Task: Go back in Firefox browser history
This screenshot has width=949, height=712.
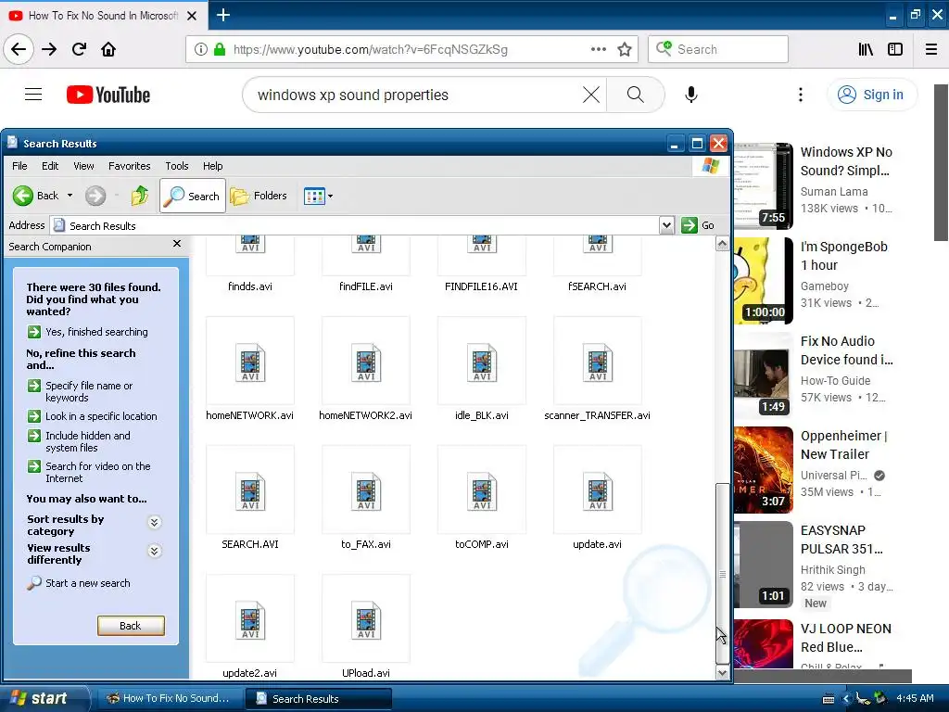Action: point(19,49)
